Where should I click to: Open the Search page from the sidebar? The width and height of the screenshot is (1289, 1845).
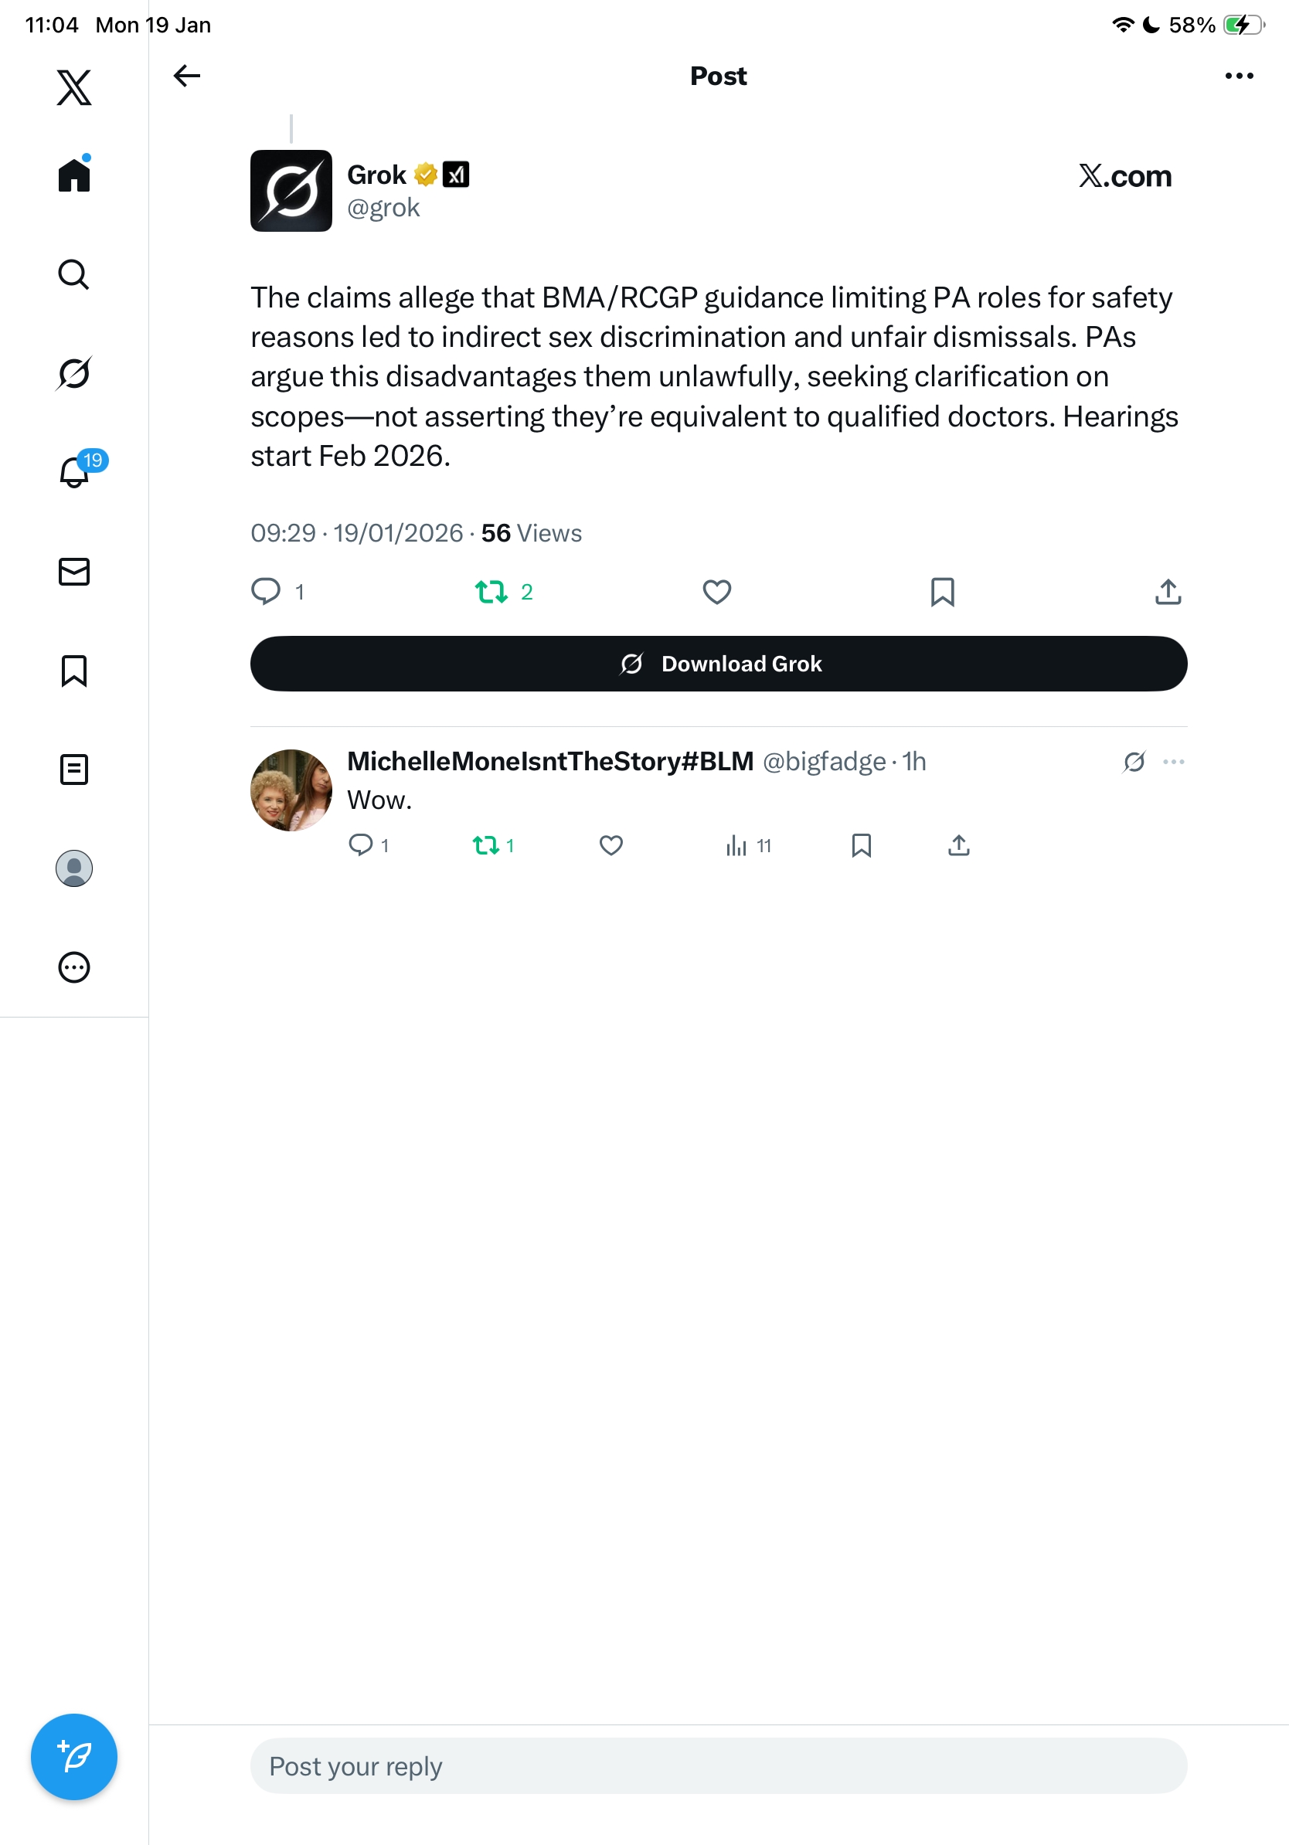pos(74,274)
